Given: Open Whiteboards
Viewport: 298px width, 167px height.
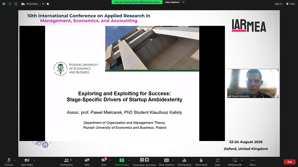Looking at the screenshot, I should pyautogui.click(x=235, y=160).
